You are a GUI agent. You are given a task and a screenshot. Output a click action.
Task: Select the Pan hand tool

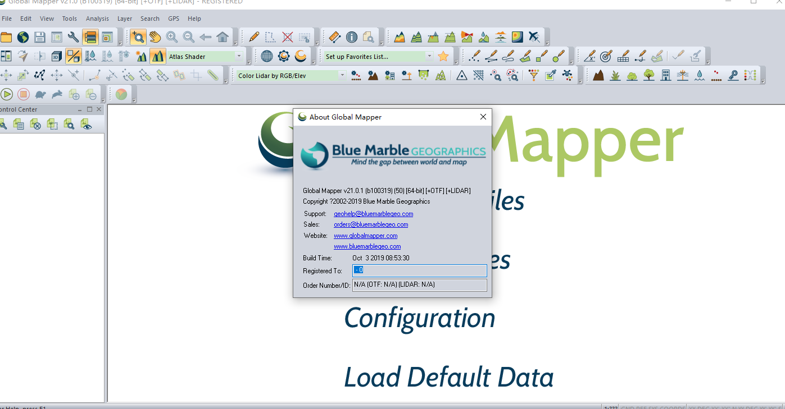click(155, 38)
